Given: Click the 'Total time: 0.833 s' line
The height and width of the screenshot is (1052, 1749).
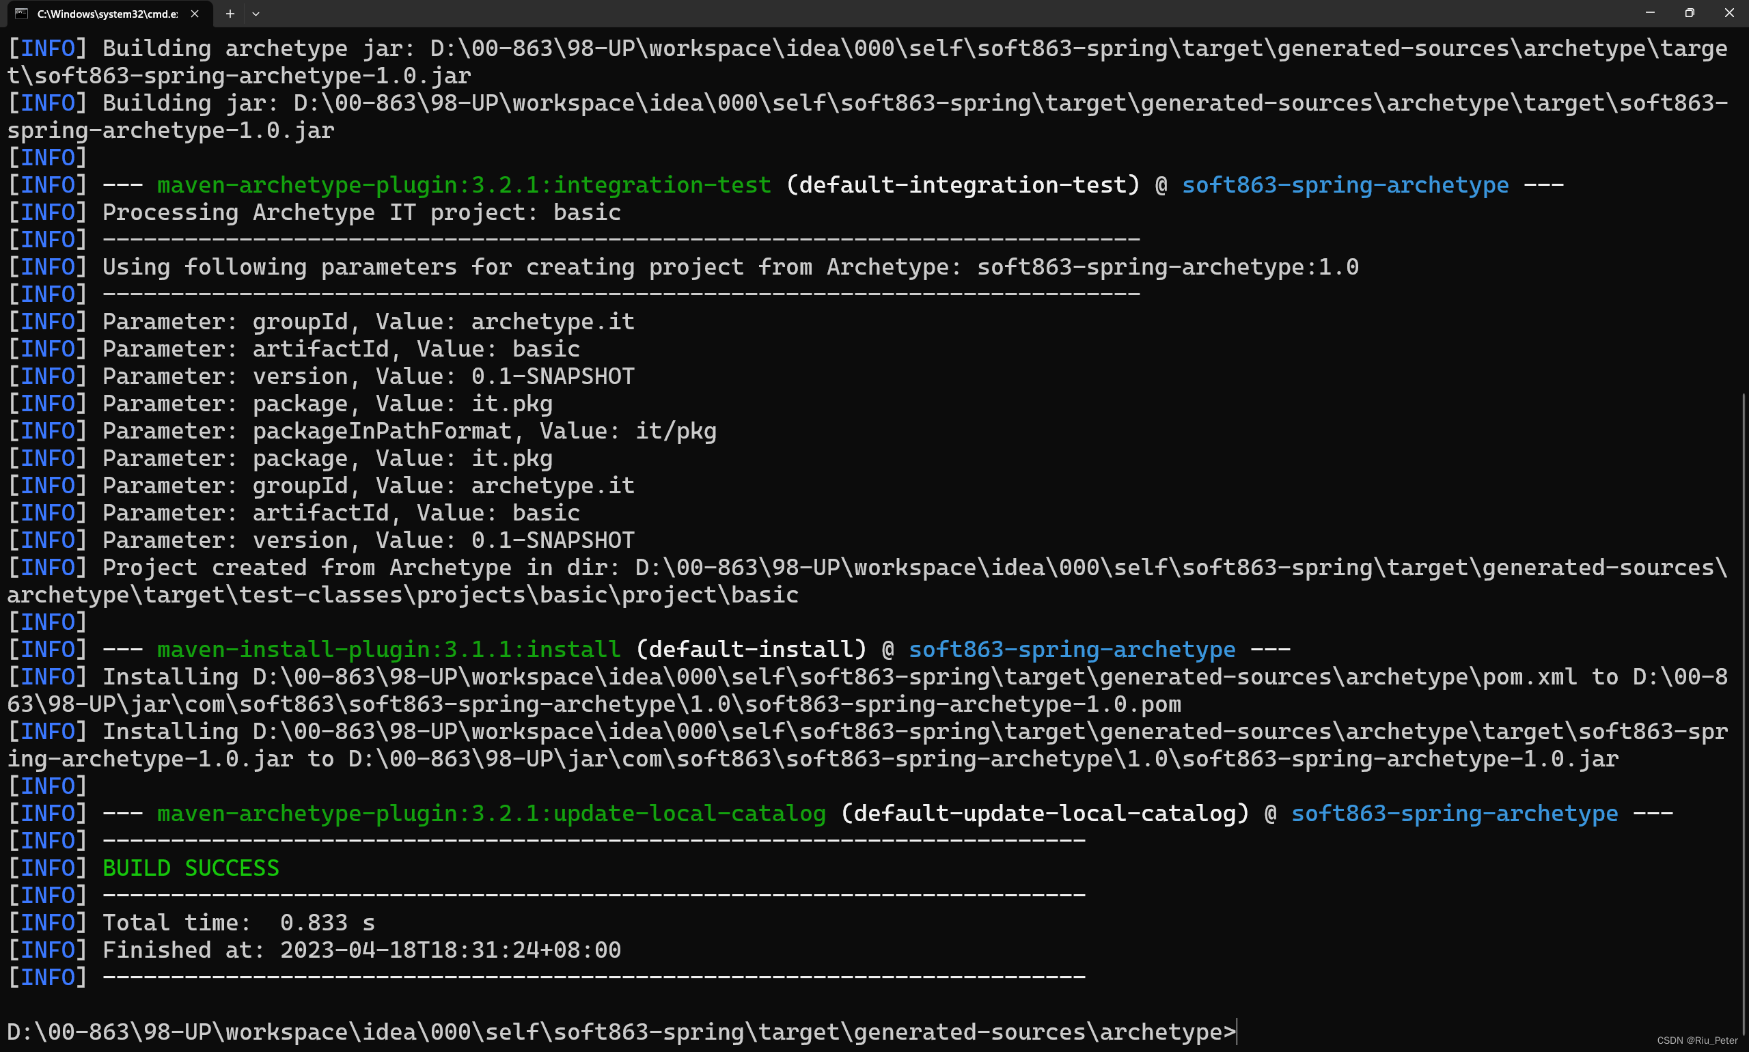Looking at the screenshot, I should click(191, 922).
